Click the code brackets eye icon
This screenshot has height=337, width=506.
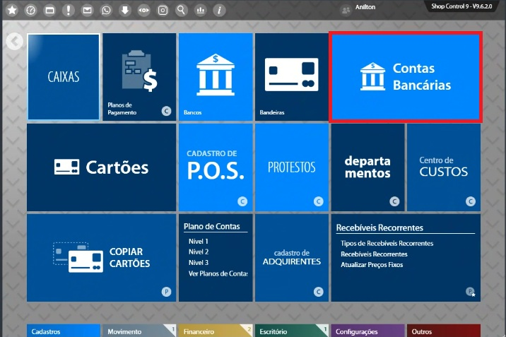coord(144,10)
